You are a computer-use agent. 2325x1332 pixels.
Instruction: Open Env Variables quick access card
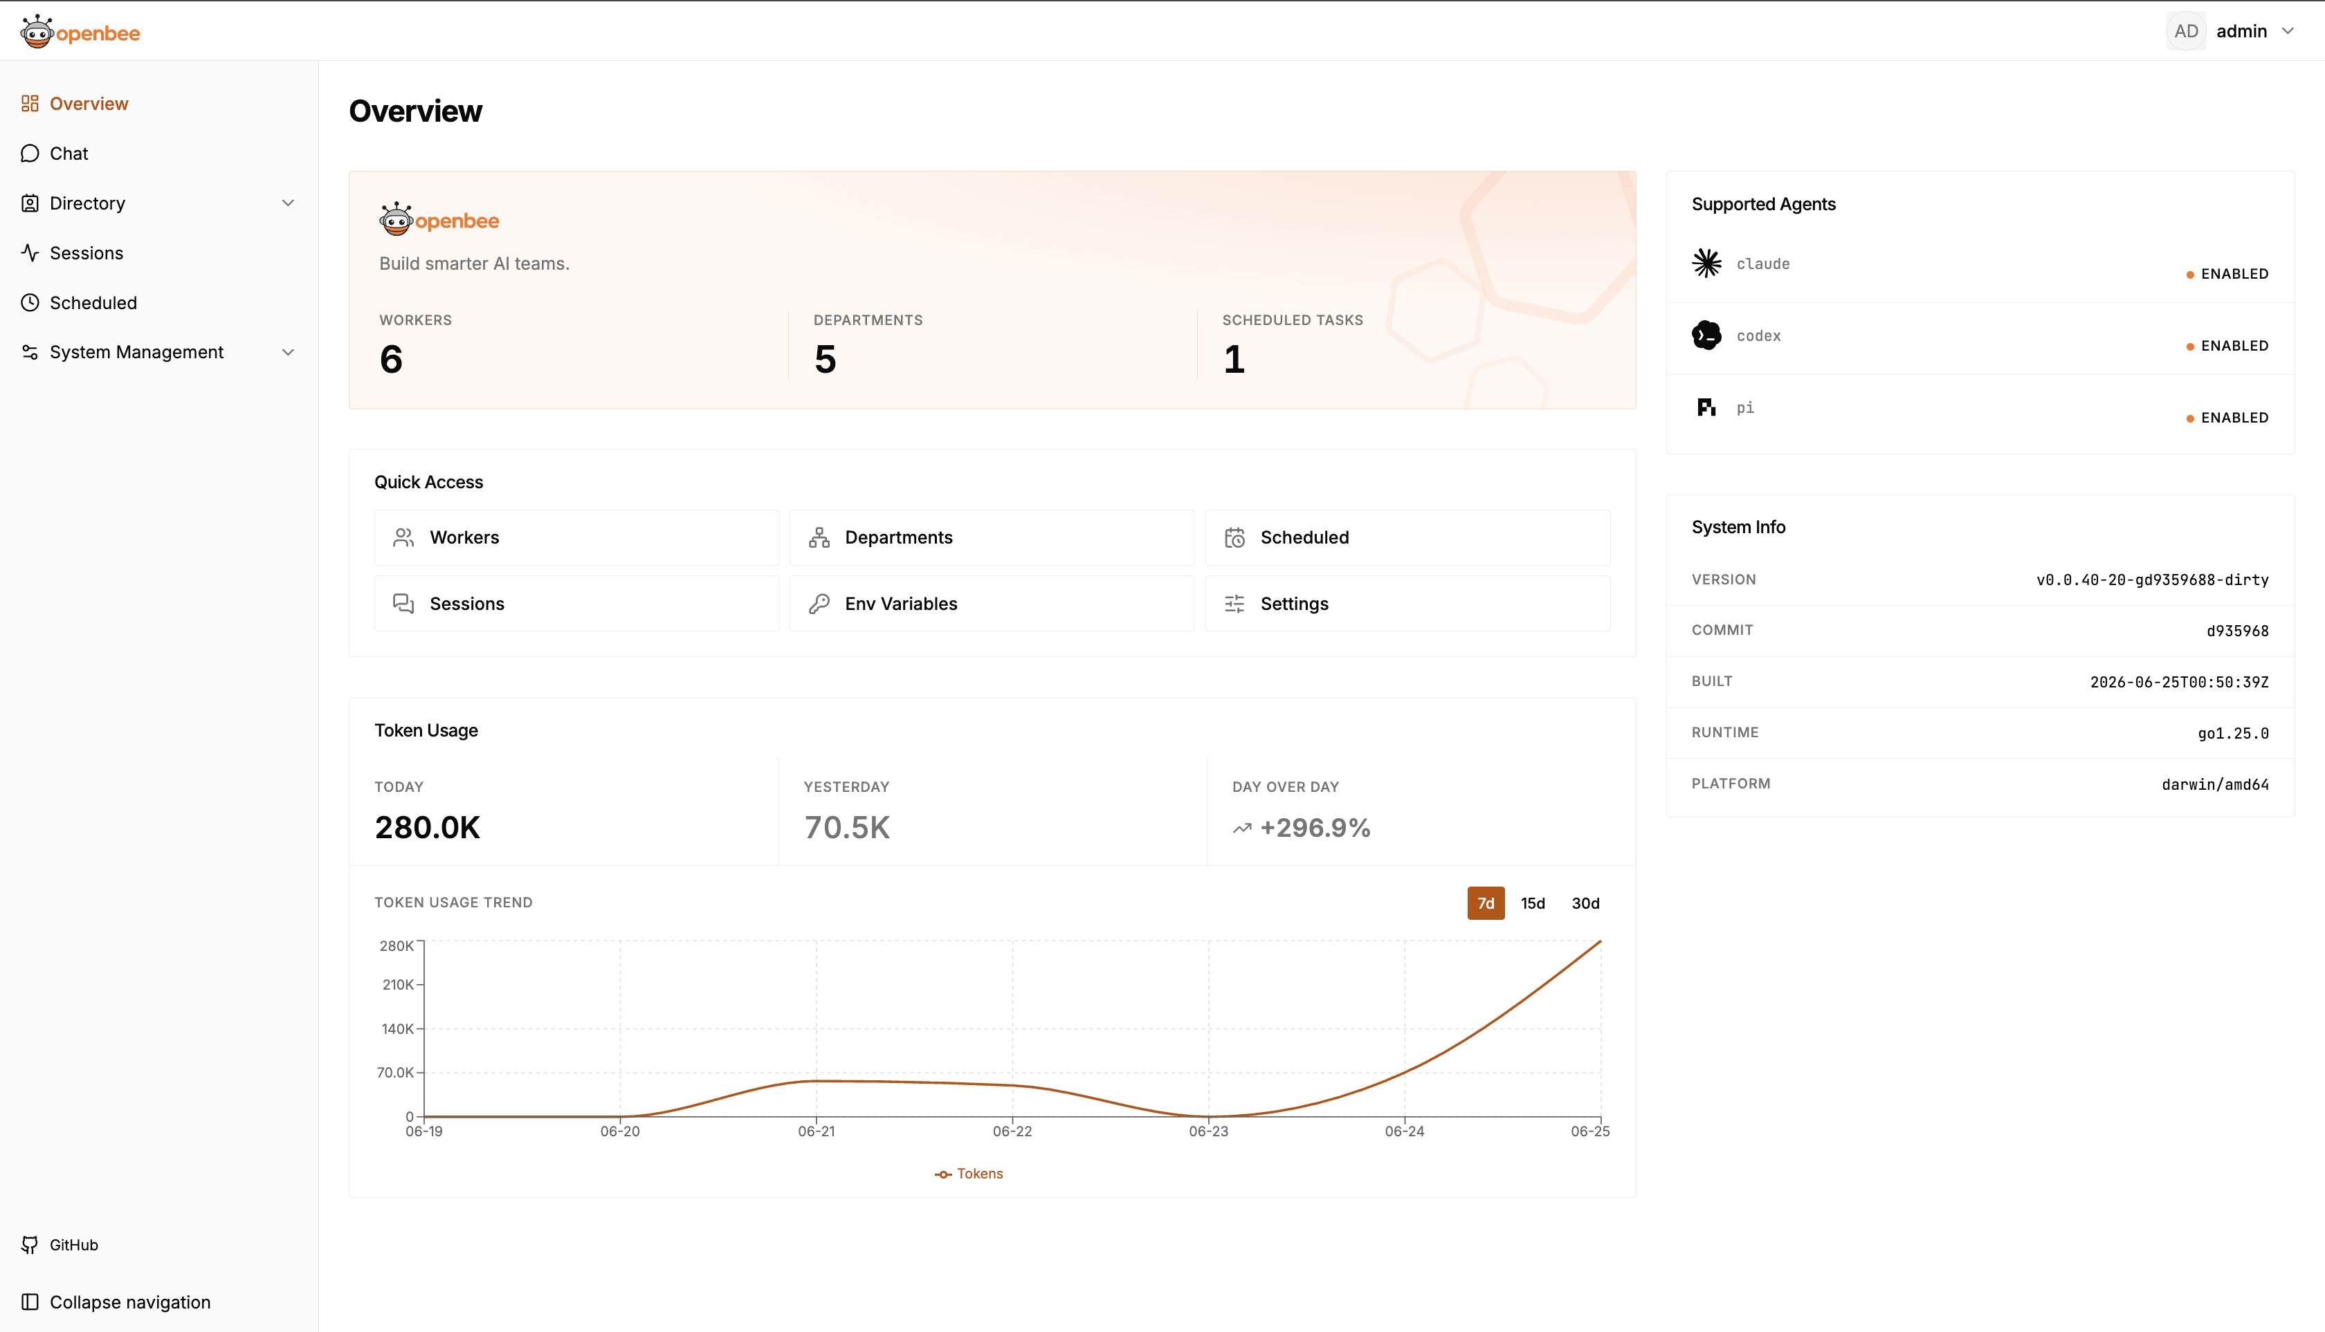tap(992, 604)
